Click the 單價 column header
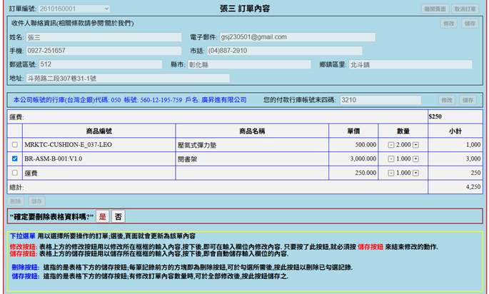This screenshot has height=294, width=489. click(x=353, y=131)
